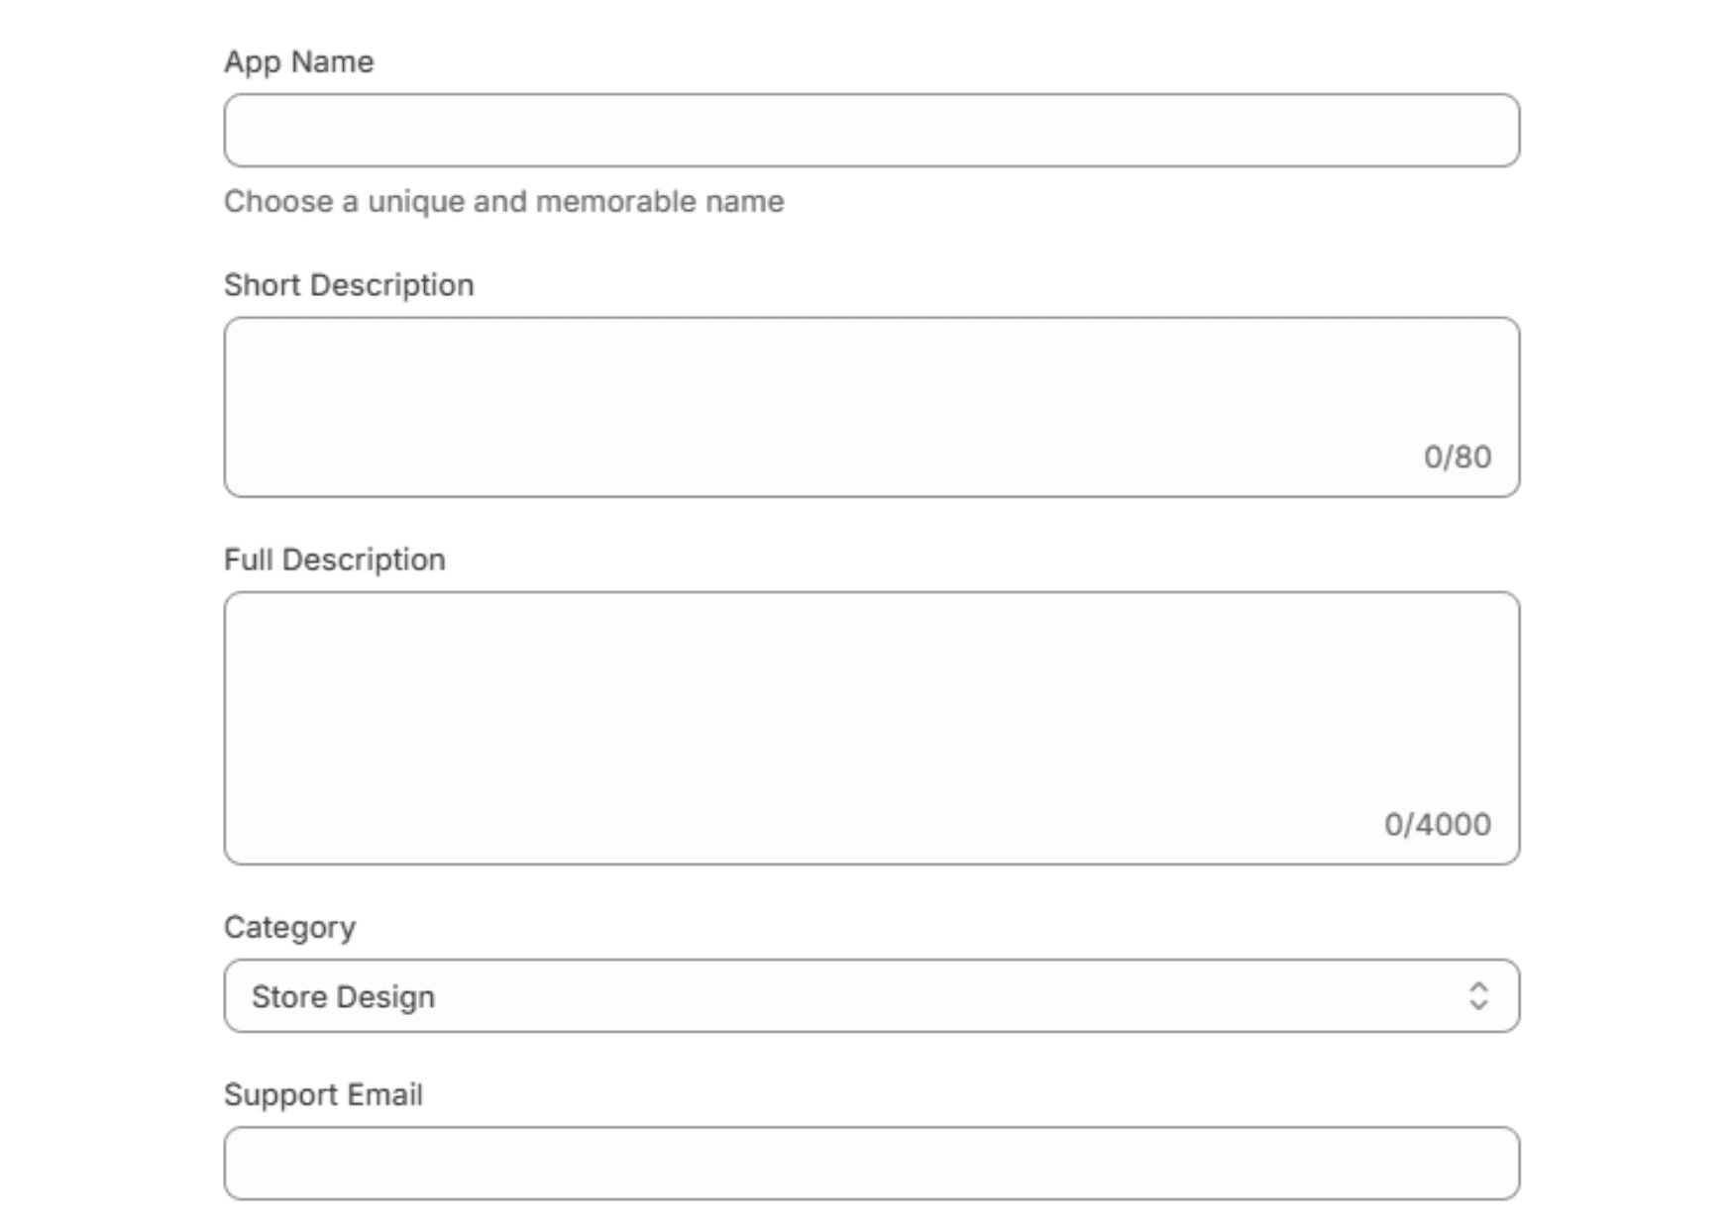Click the Category label text
This screenshot has width=1732, height=1228.
(x=289, y=927)
